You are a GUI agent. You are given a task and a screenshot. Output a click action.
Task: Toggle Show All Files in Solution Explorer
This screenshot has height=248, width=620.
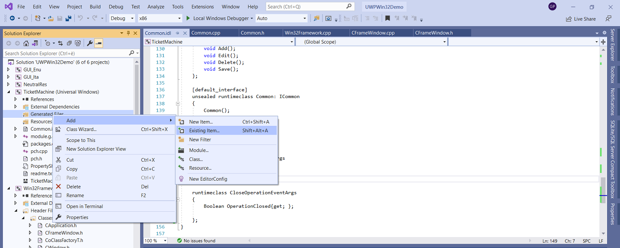[78, 43]
